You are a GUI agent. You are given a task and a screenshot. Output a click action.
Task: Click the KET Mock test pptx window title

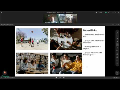pos(7,25)
